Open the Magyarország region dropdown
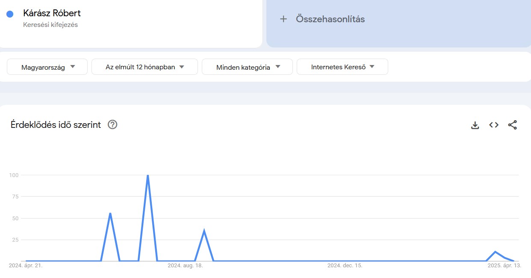531x278 pixels. coord(47,67)
